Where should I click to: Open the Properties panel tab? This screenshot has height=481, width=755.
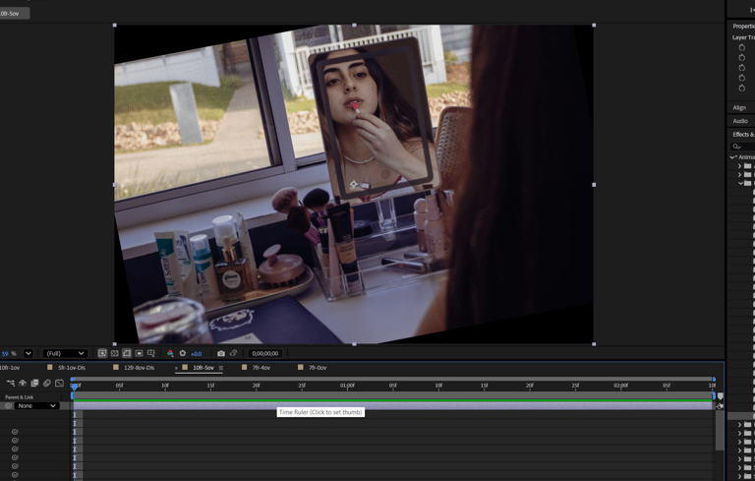[x=743, y=26]
